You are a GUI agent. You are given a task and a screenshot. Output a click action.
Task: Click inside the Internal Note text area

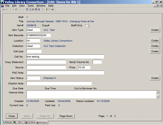(x=91, y=94)
